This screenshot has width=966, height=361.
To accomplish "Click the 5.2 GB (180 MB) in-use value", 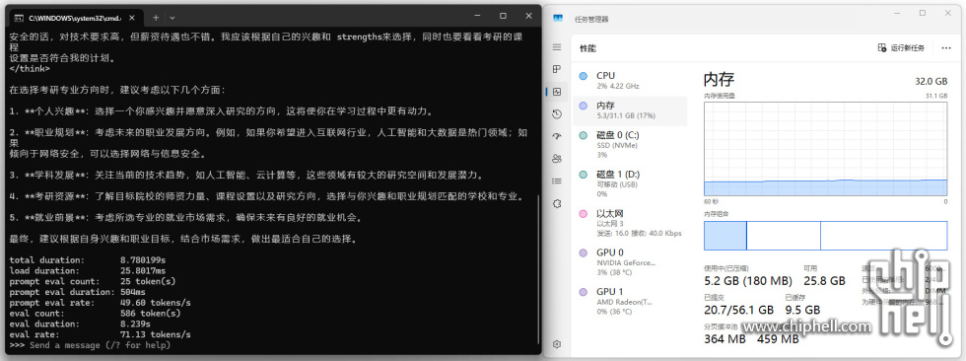I will click(x=748, y=281).
